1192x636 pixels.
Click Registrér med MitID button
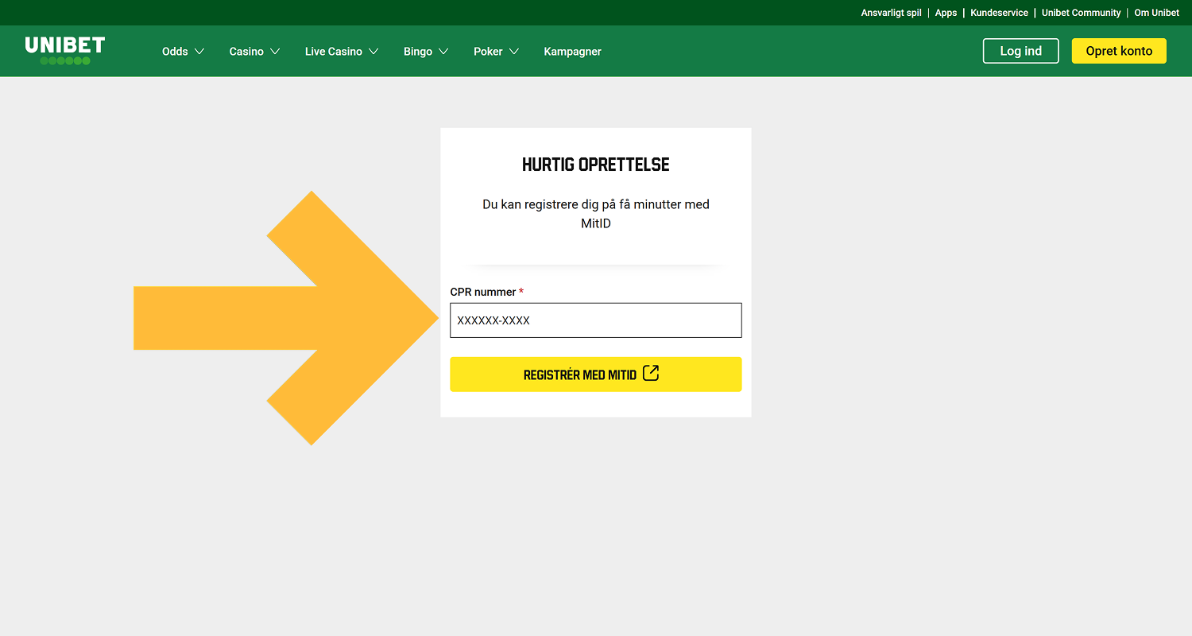coord(595,374)
